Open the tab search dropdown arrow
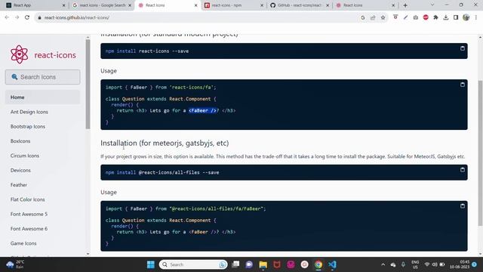Image resolution: width=483 pixels, height=272 pixels. [432, 5]
